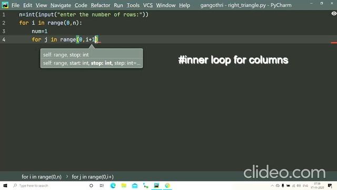Switch to PyCharm taskbar icon

[x=156, y=185]
